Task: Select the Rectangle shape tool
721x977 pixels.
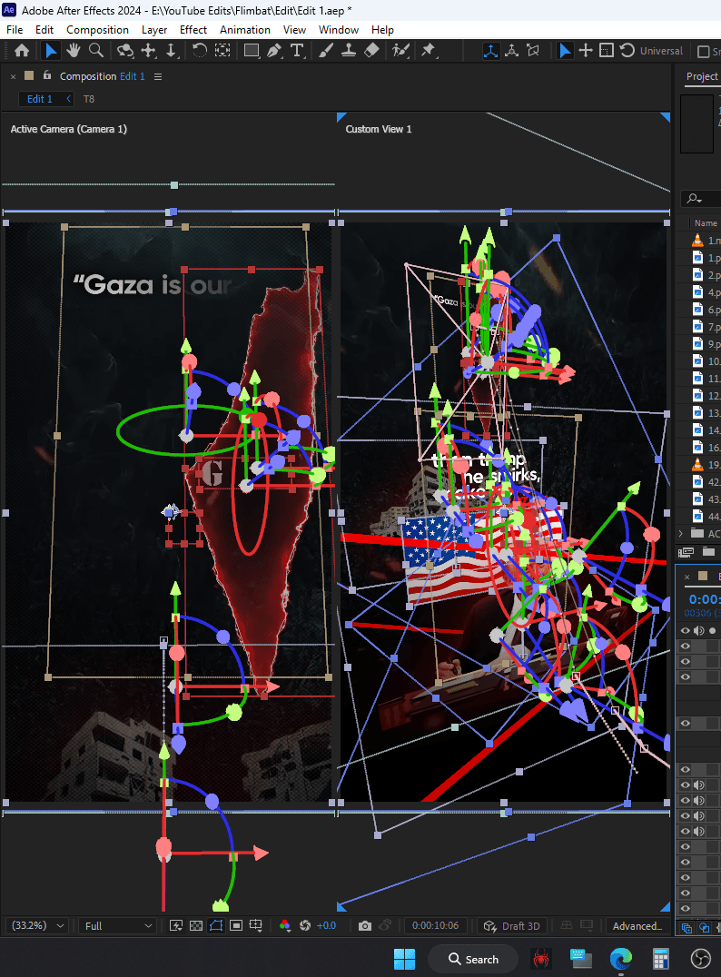Action: [x=252, y=51]
